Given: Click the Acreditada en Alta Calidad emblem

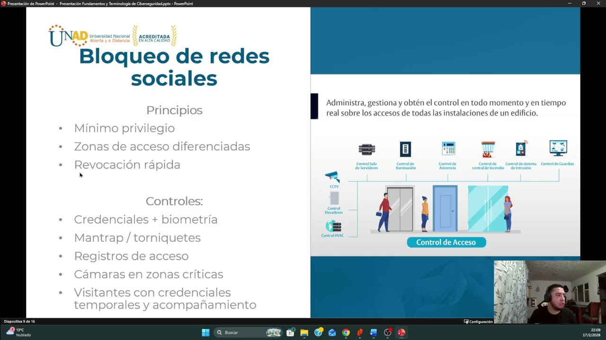Looking at the screenshot, I should point(154,36).
